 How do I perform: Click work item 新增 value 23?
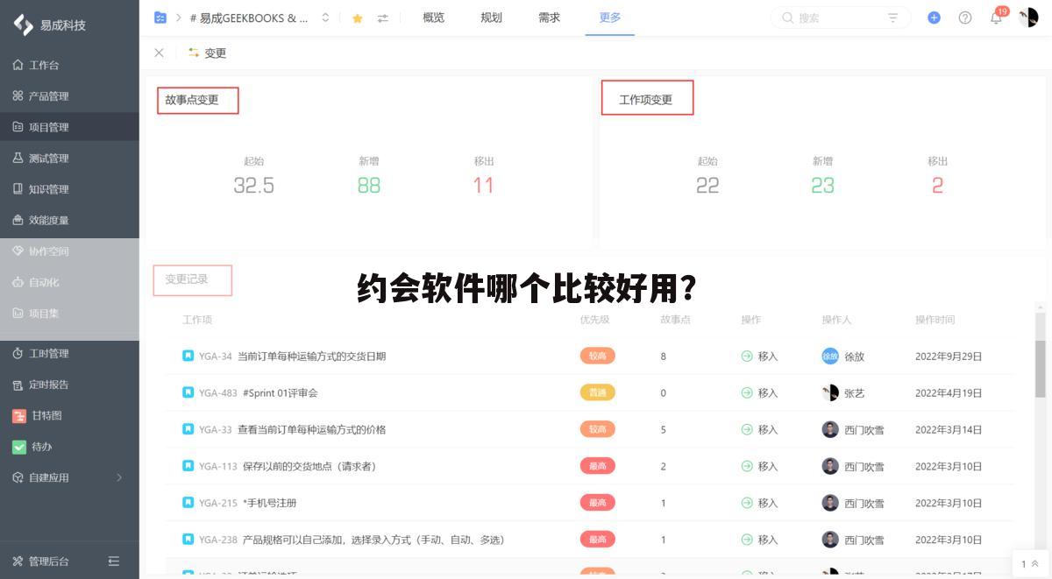(822, 186)
